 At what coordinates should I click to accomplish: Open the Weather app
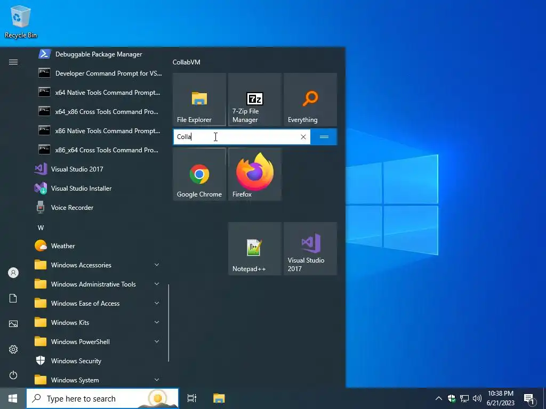pos(99,246)
